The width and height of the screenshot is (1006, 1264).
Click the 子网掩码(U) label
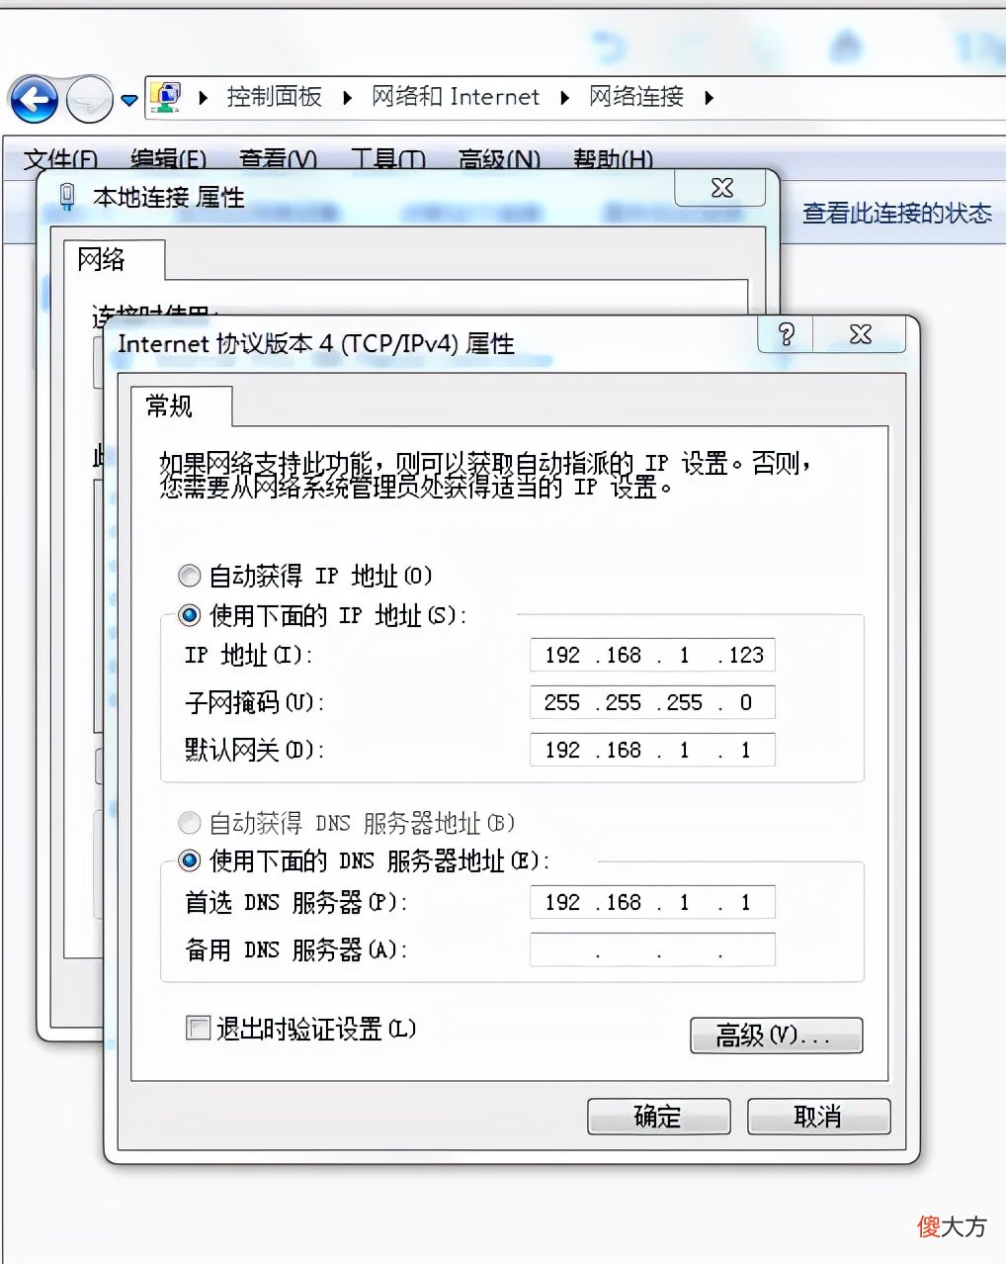coord(255,702)
